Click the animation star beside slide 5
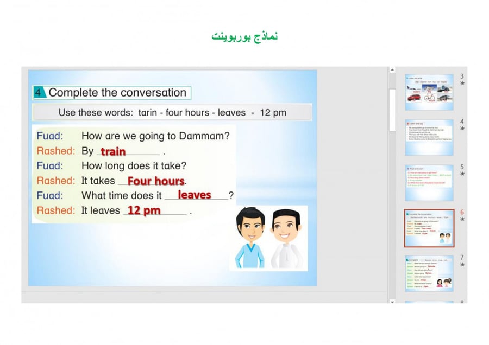The image size is (489, 345). [x=462, y=174]
